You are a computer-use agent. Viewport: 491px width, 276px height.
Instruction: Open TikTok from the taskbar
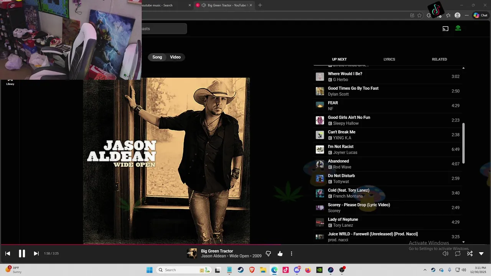(286, 270)
